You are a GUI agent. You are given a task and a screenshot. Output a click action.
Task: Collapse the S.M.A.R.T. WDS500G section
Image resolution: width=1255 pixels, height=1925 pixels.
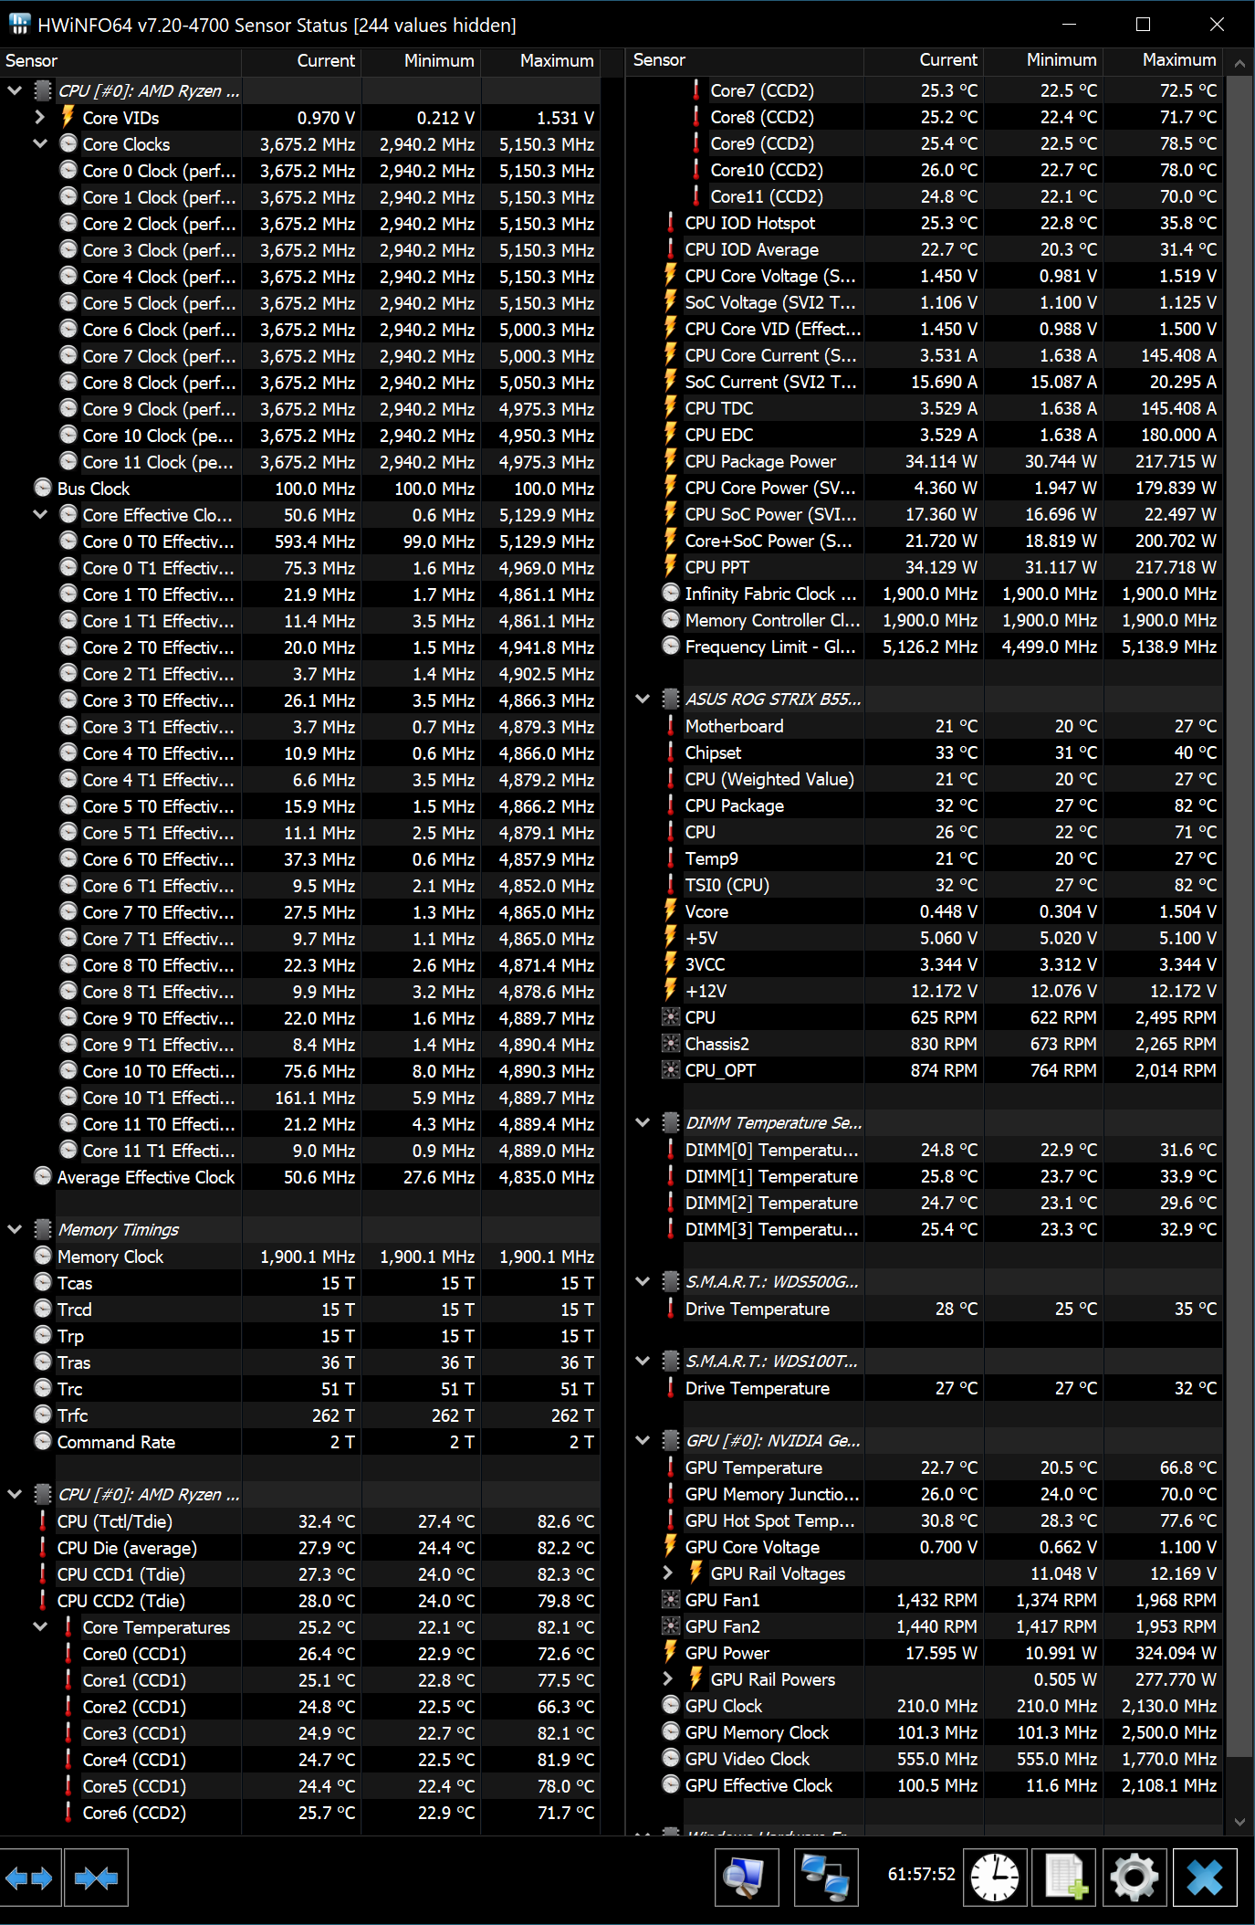click(642, 1281)
